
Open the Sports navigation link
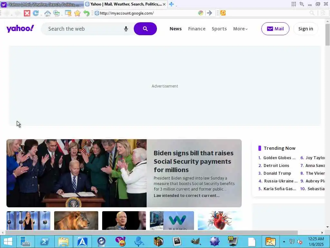(x=219, y=29)
